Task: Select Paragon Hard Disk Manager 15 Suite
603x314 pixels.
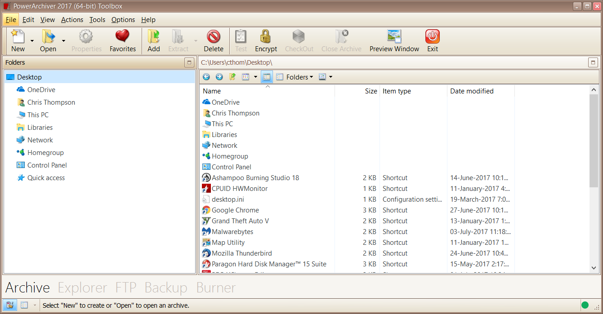Action: pyautogui.click(x=265, y=264)
